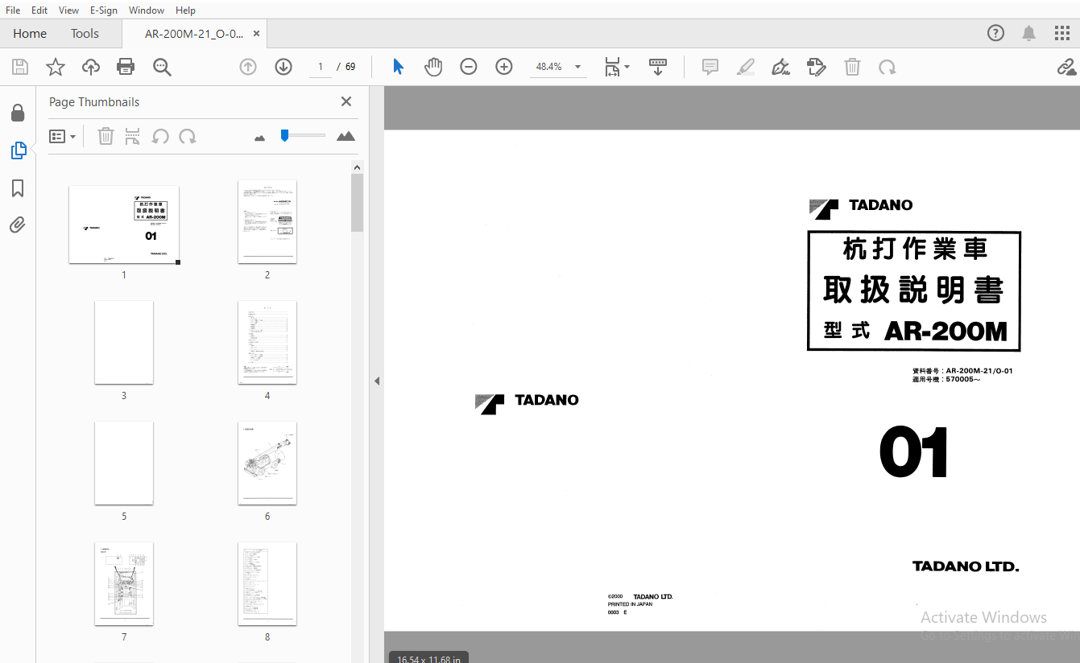The image size is (1080, 663).
Task: Select page 5 thumbnail
Action: pos(124,463)
